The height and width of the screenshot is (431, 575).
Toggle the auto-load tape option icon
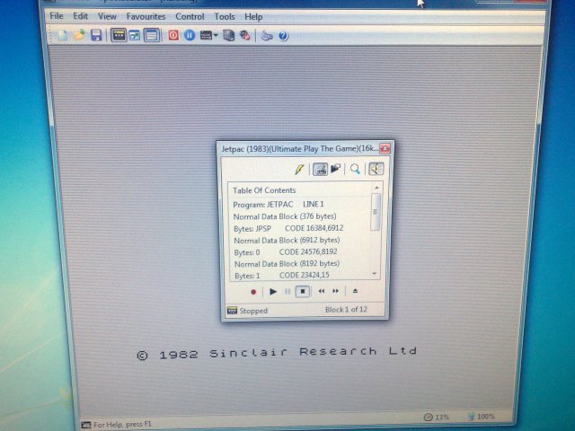320,170
